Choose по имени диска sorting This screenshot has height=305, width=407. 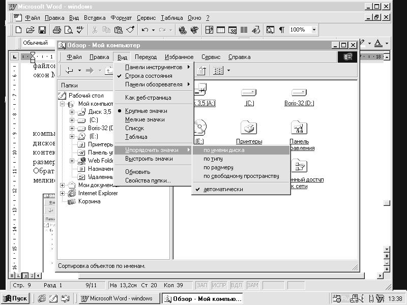tap(241, 150)
